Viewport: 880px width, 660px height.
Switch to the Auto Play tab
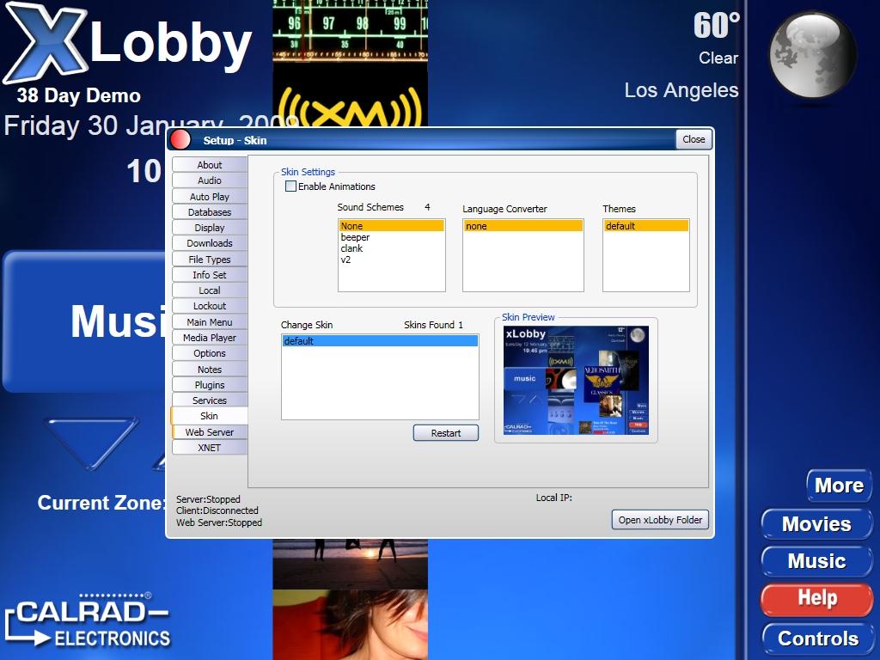[x=210, y=197]
